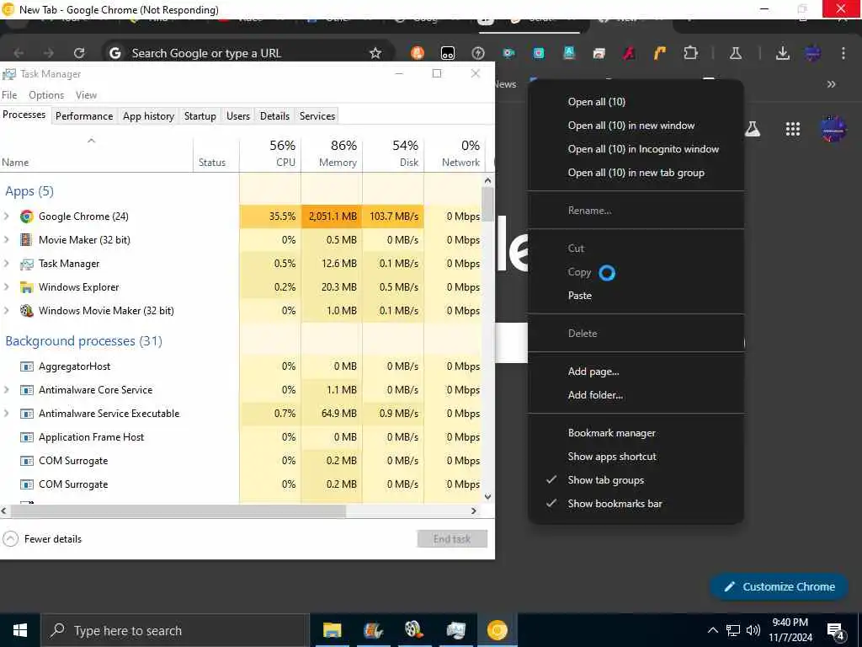Click the orange curved-arrow extension icon

point(660,53)
